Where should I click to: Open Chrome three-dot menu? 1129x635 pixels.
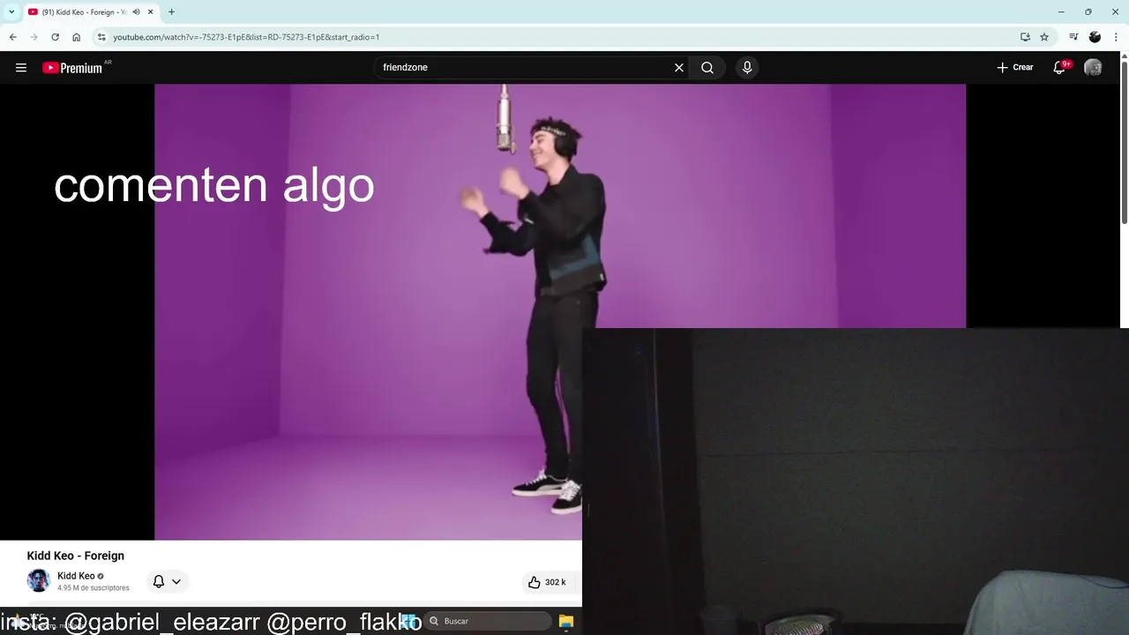(x=1116, y=37)
